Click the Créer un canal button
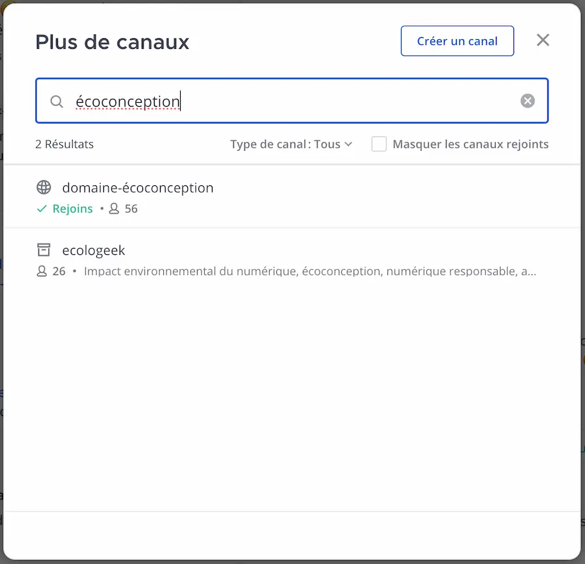This screenshot has height=564, width=585. [x=457, y=40]
